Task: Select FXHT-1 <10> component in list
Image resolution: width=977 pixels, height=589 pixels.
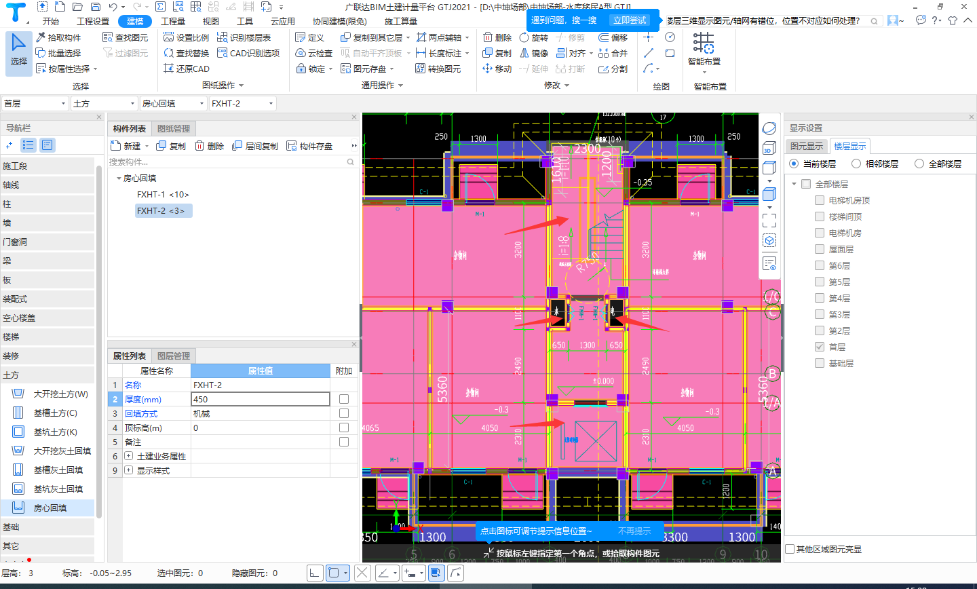Action: click(x=163, y=194)
